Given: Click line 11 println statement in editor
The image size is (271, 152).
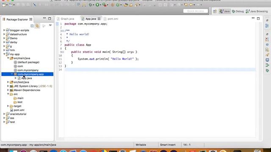Looking at the screenshot, I should 108,59.
